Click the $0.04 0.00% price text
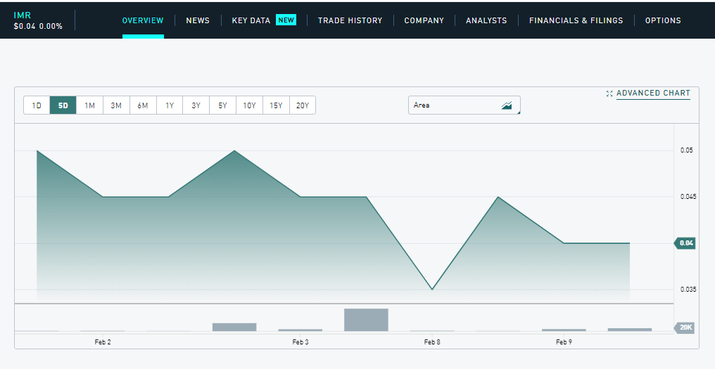Screen dimensions: 715x369 pos(38,27)
